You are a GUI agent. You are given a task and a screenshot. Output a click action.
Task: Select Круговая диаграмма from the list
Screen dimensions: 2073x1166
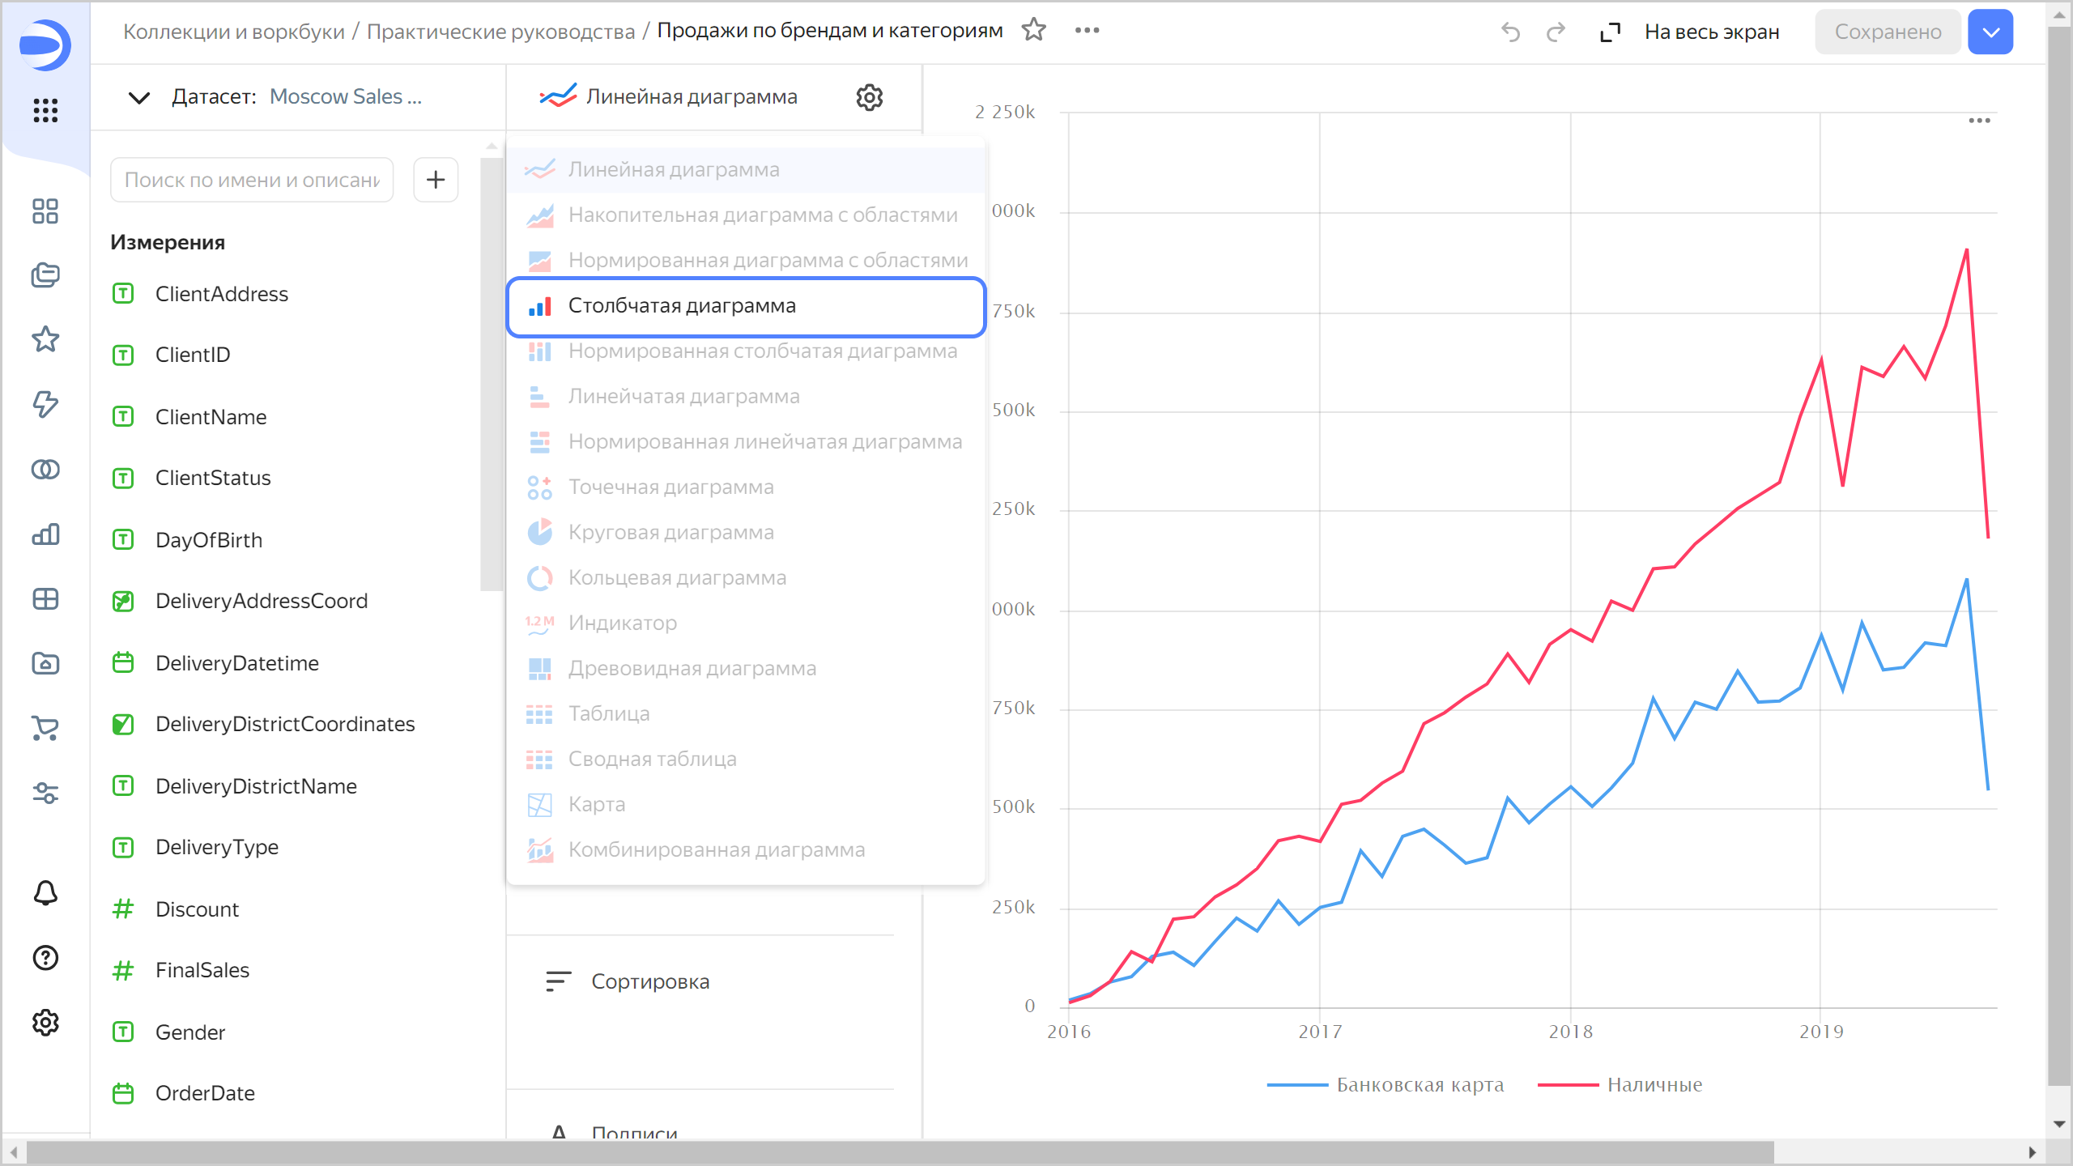point(670,533)
